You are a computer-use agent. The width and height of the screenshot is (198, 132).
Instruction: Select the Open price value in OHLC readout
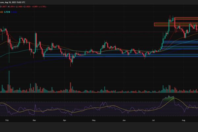pos(3,7)
